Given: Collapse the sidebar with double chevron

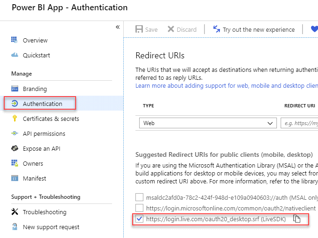Looking at the screenshot, I should click(118, 27).
